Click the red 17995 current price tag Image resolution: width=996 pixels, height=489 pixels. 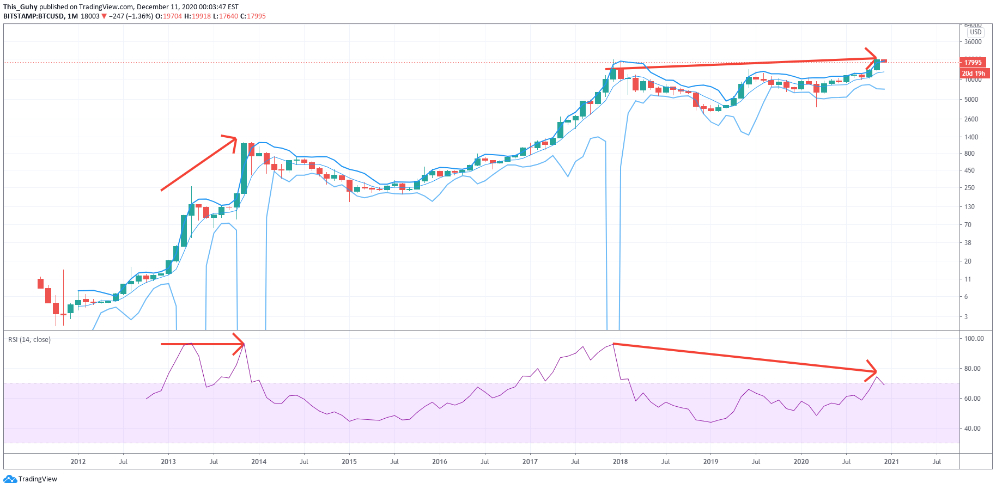pos(973,63)
